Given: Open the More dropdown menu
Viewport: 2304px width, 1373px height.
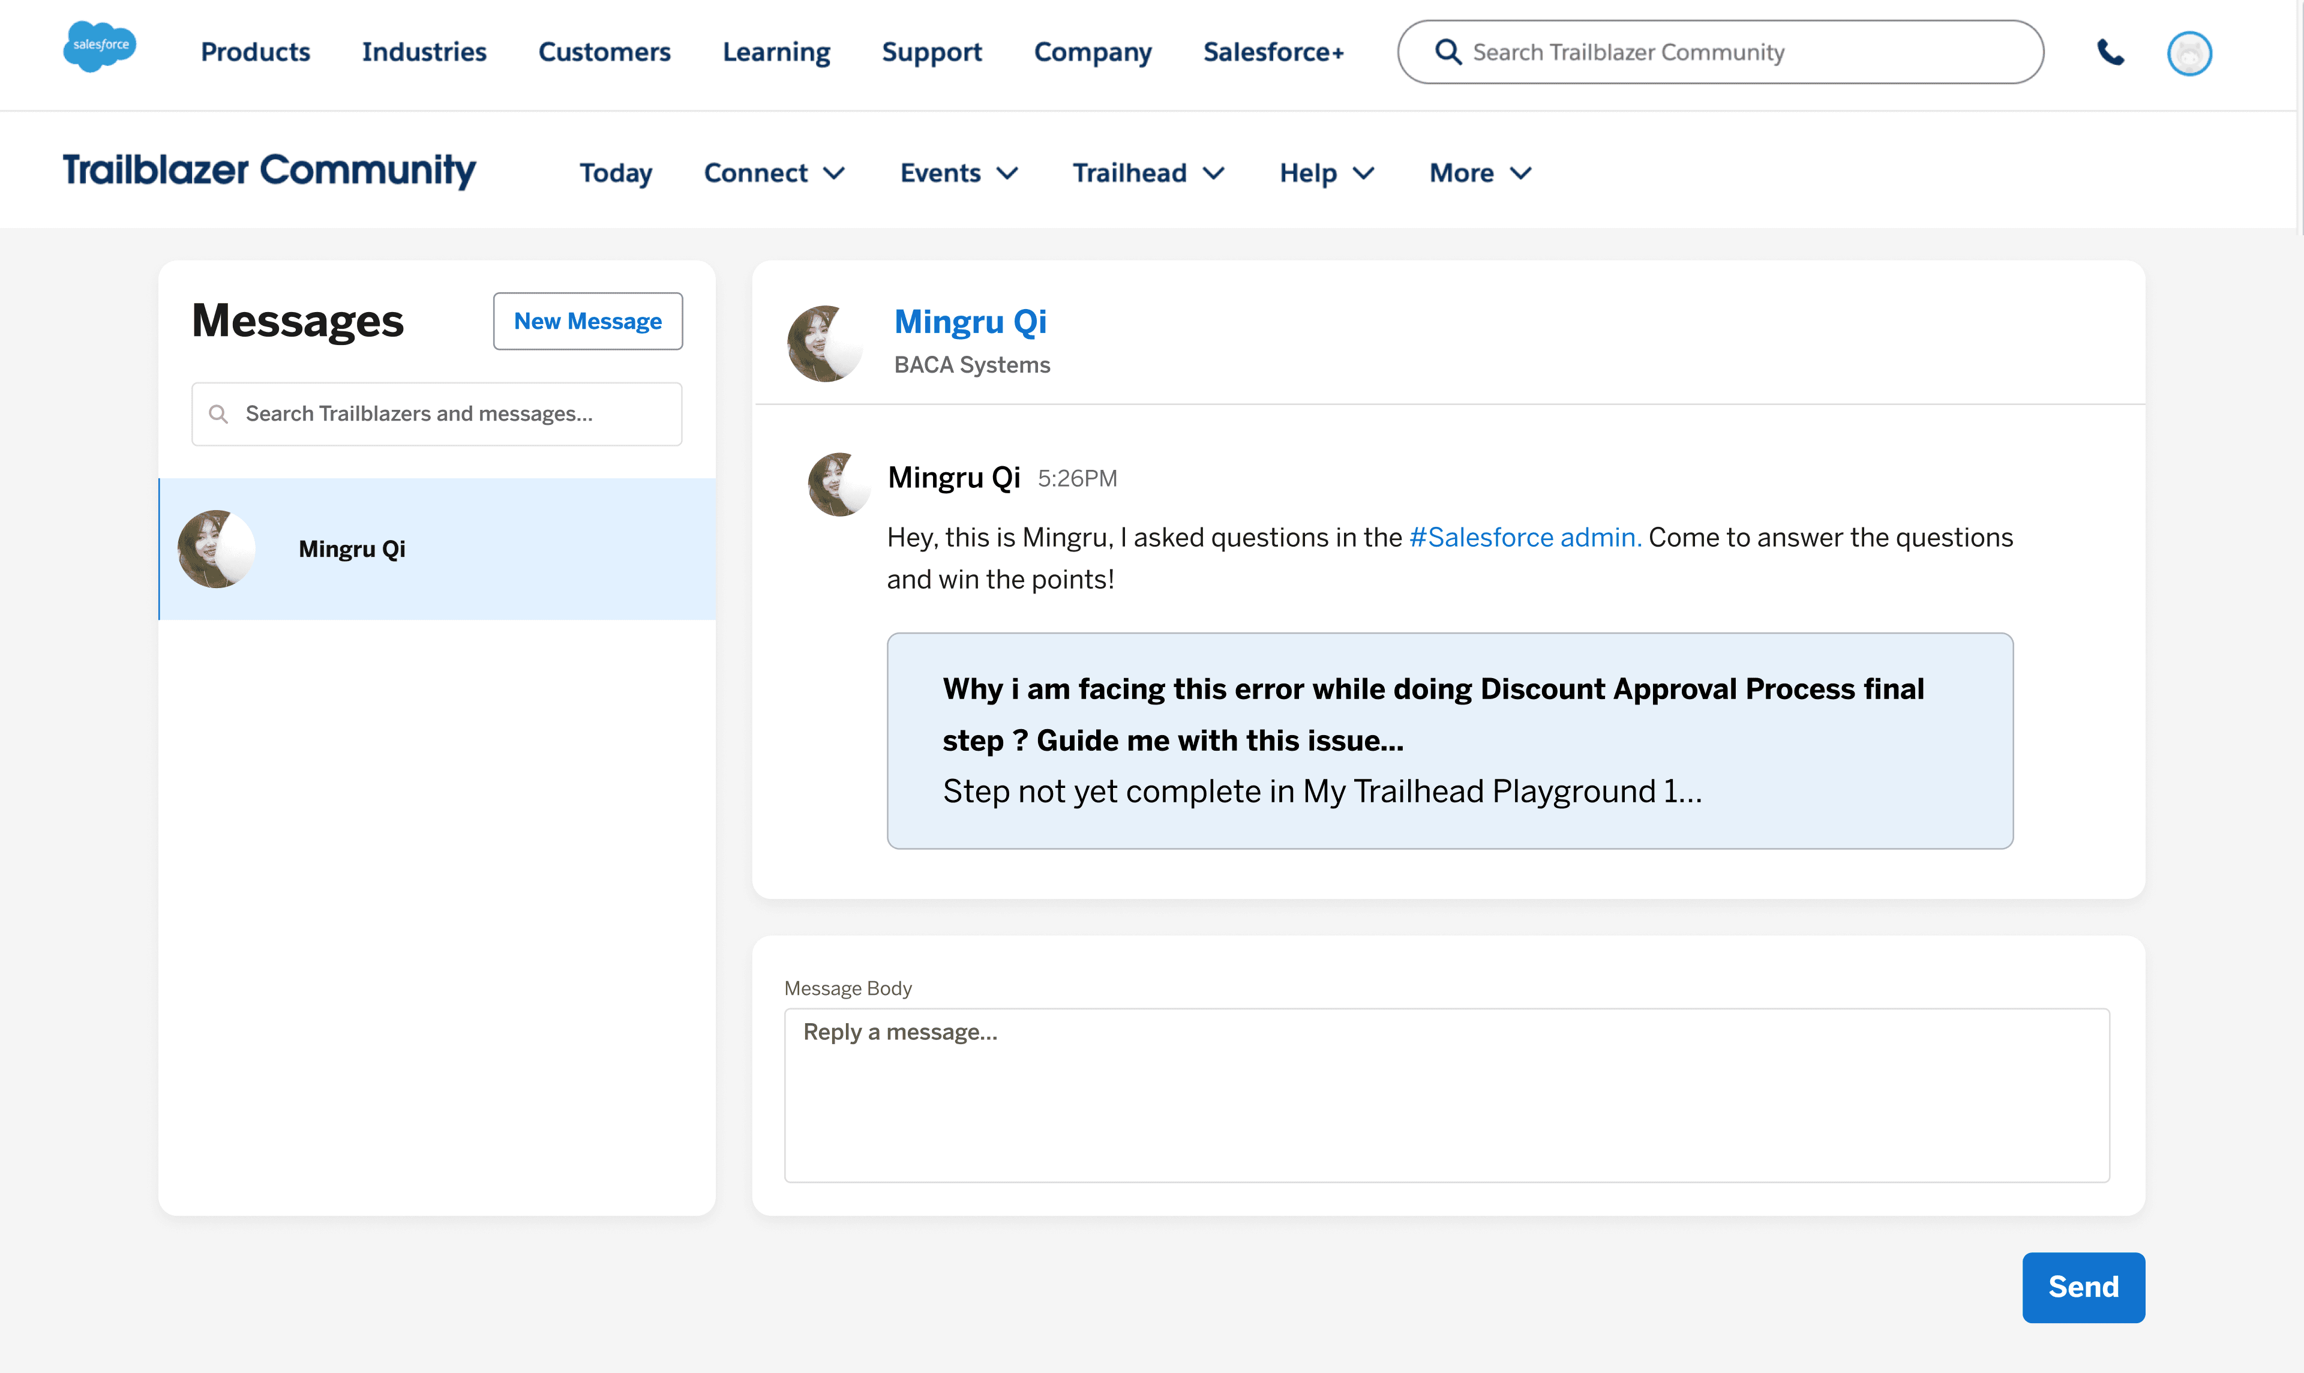Looking at the screenshot, I should 1480,173.
